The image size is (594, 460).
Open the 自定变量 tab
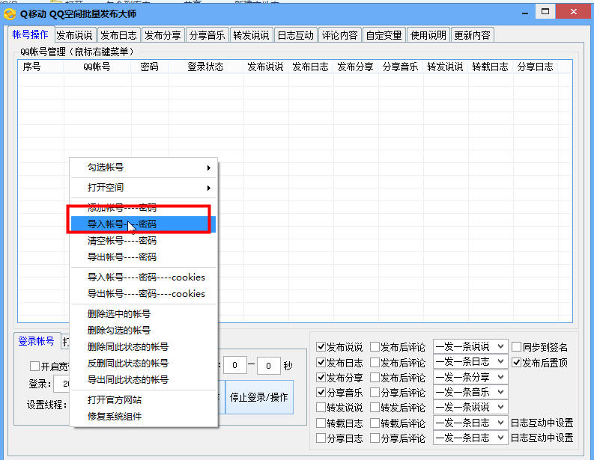tap(384, 35)
